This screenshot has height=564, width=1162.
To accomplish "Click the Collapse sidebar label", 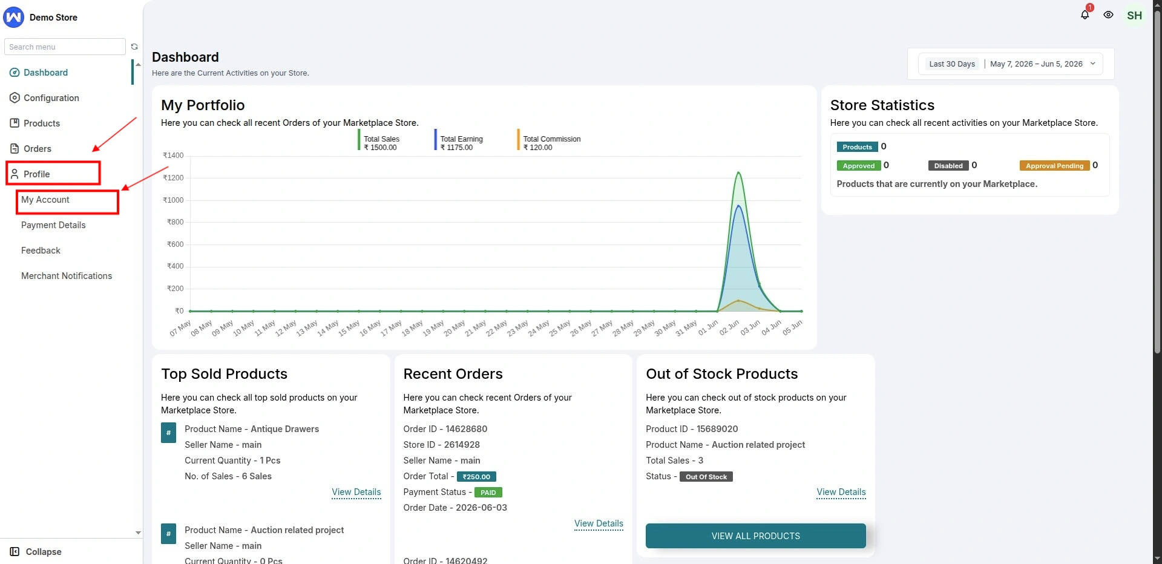I will click(x=44, y=552).
